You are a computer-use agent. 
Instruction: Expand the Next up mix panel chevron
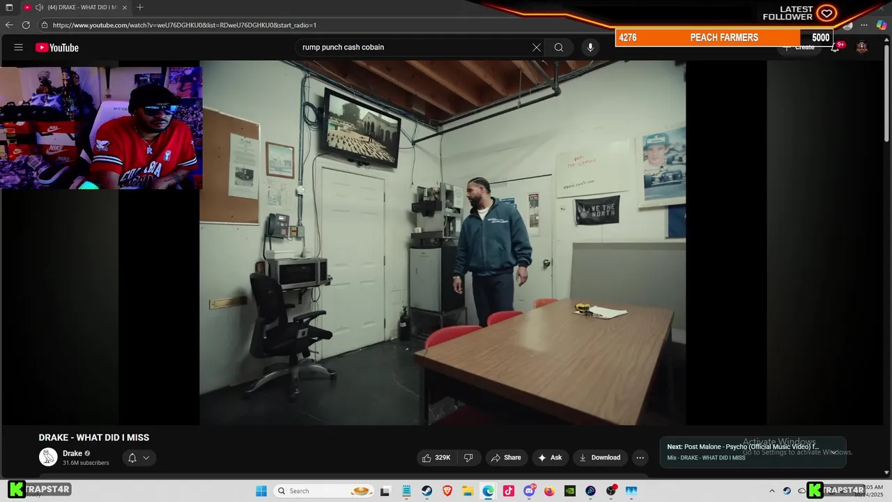[833, 452]
